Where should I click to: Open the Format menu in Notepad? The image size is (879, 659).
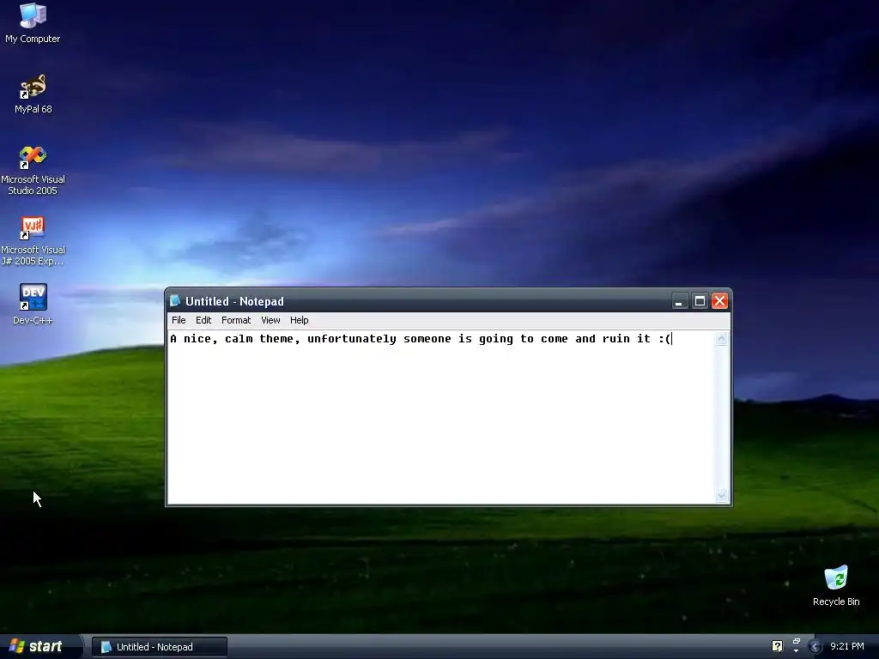[x=236, y=320]
